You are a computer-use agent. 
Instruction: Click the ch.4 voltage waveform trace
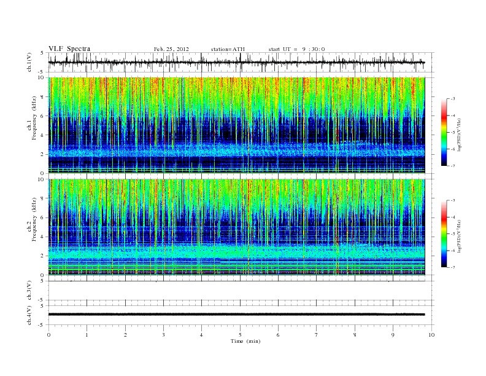tap(236, 315)
